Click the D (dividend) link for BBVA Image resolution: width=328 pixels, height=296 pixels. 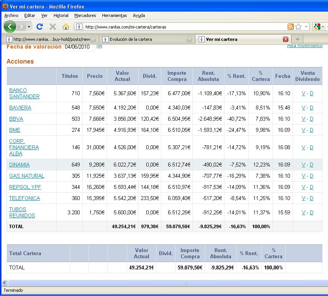pyautogui.click(x=311, y=119)
